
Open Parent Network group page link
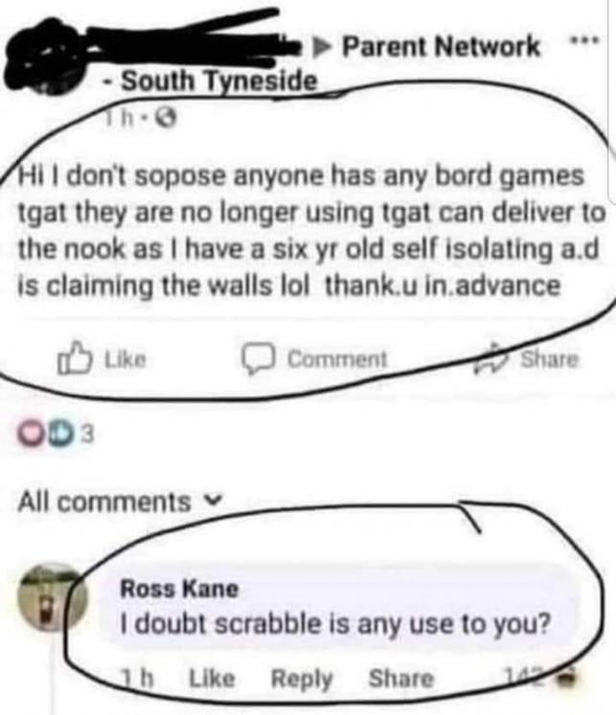tap(442, 47)
